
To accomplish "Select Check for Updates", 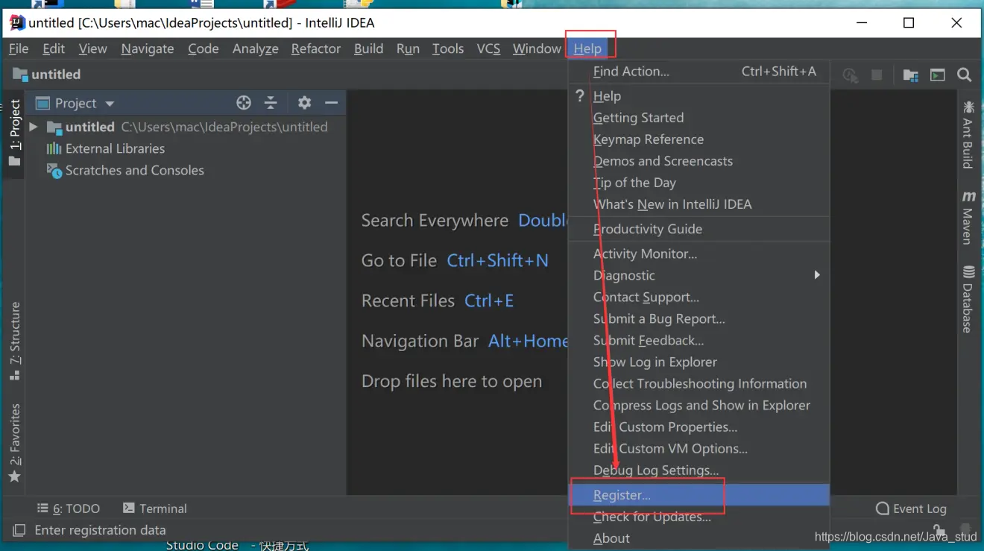I will point(699,517).
